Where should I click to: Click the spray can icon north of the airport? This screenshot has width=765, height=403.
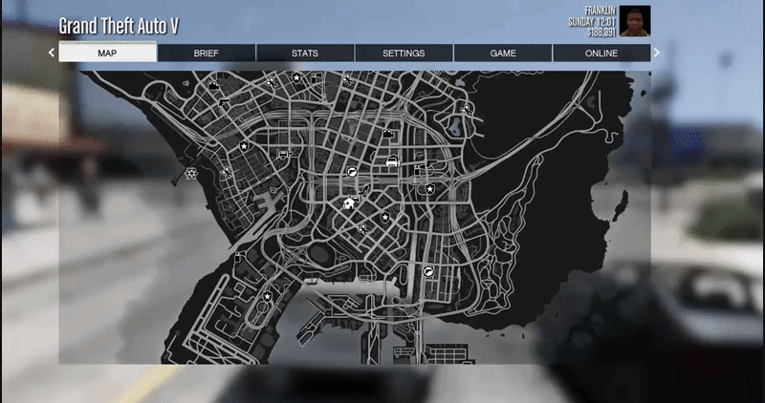pyautogui.click(x=238, y=256)
